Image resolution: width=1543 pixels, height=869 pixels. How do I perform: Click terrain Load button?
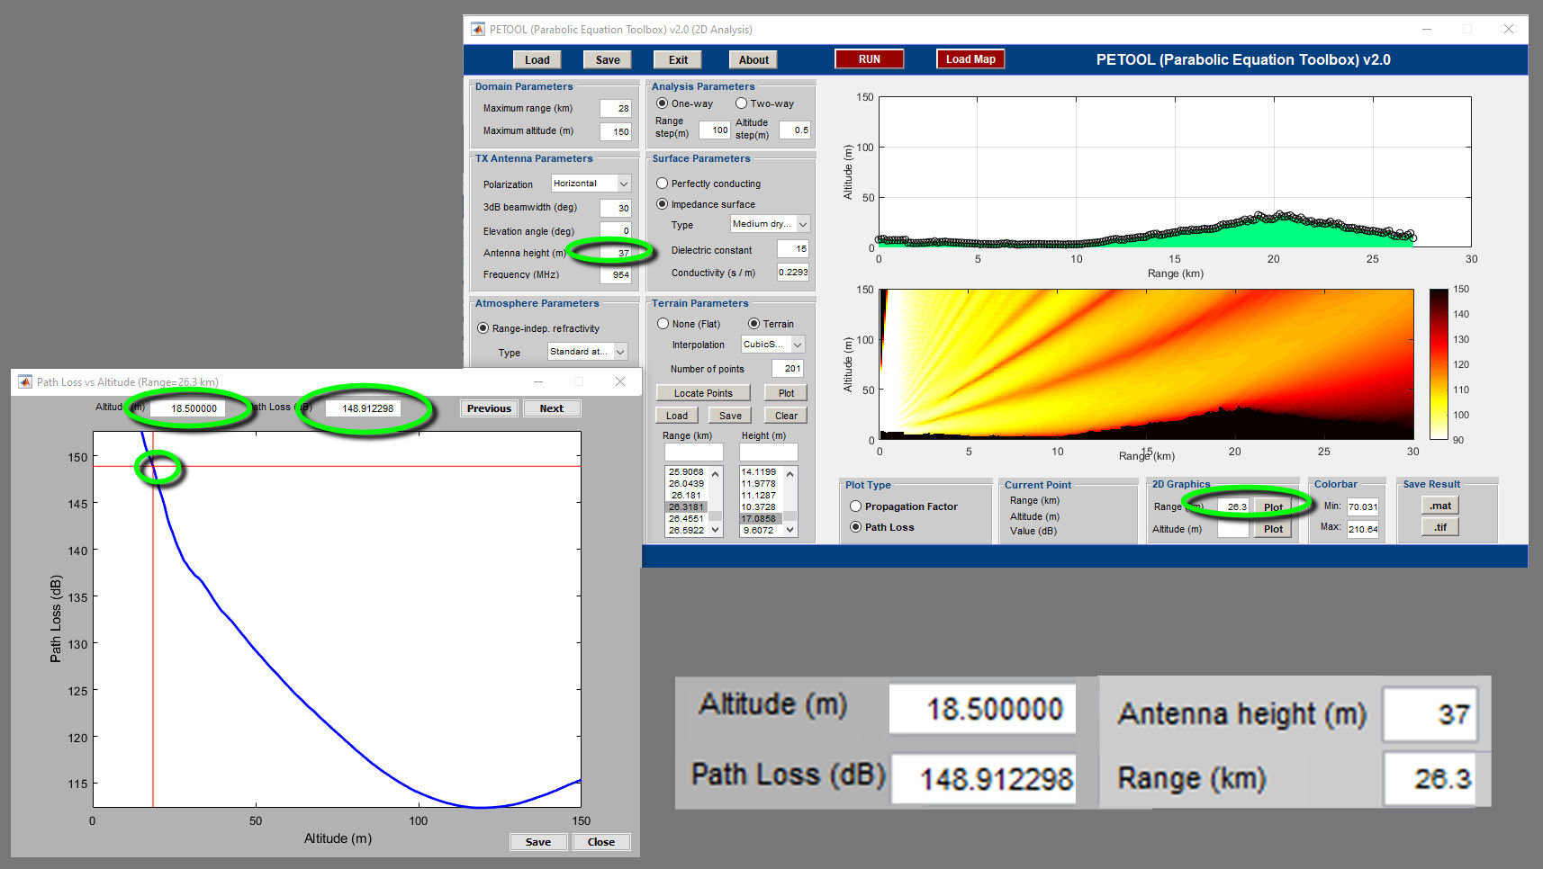click(x=677, y=416)
